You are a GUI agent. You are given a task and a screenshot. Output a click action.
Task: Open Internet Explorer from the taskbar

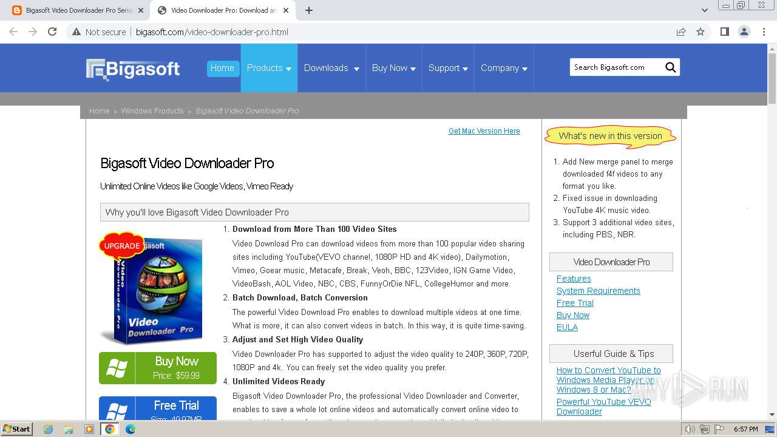48,429
